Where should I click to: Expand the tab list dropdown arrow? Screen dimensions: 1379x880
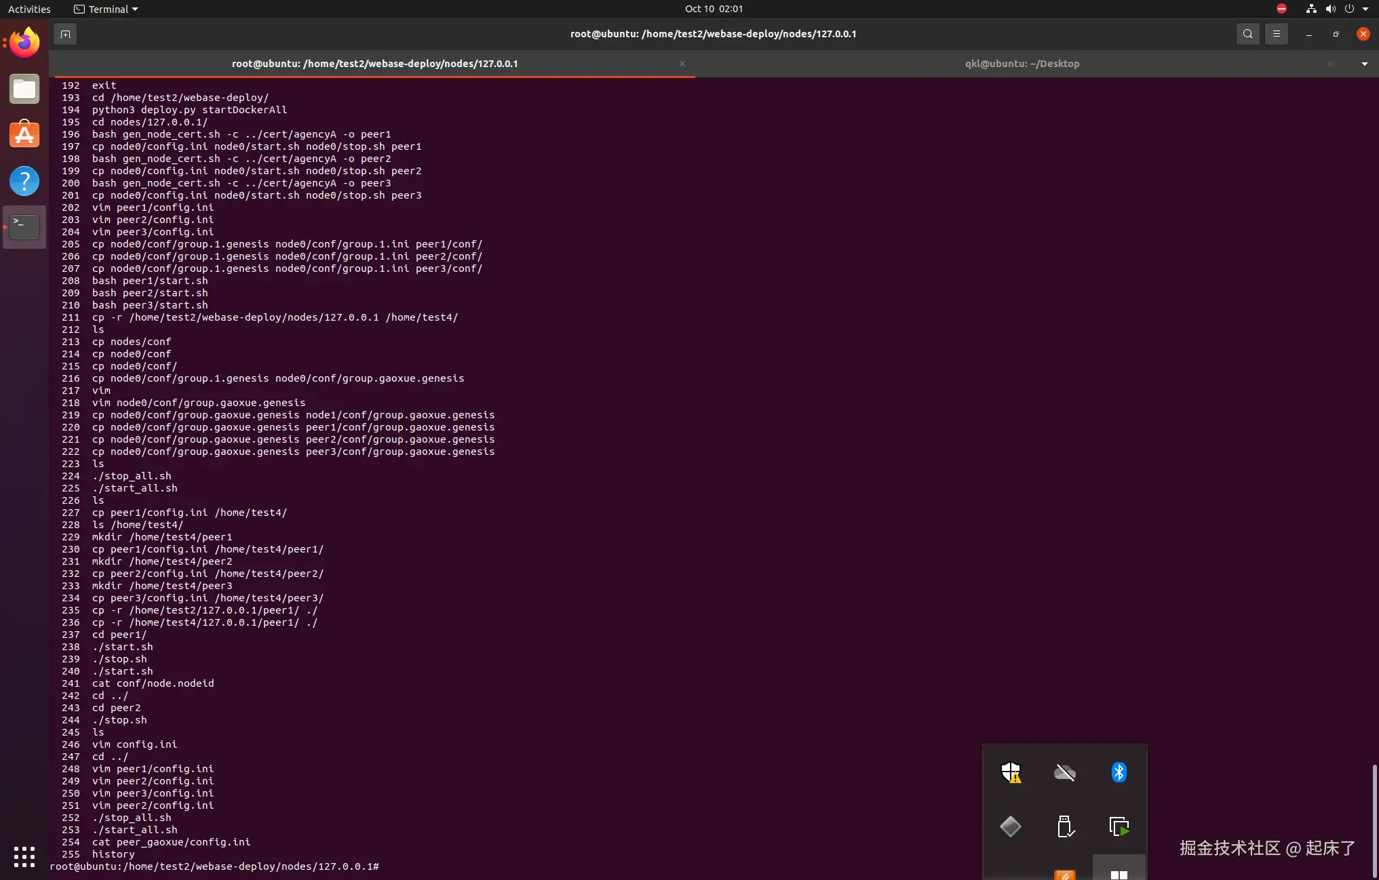click(x=1364, y=64)
